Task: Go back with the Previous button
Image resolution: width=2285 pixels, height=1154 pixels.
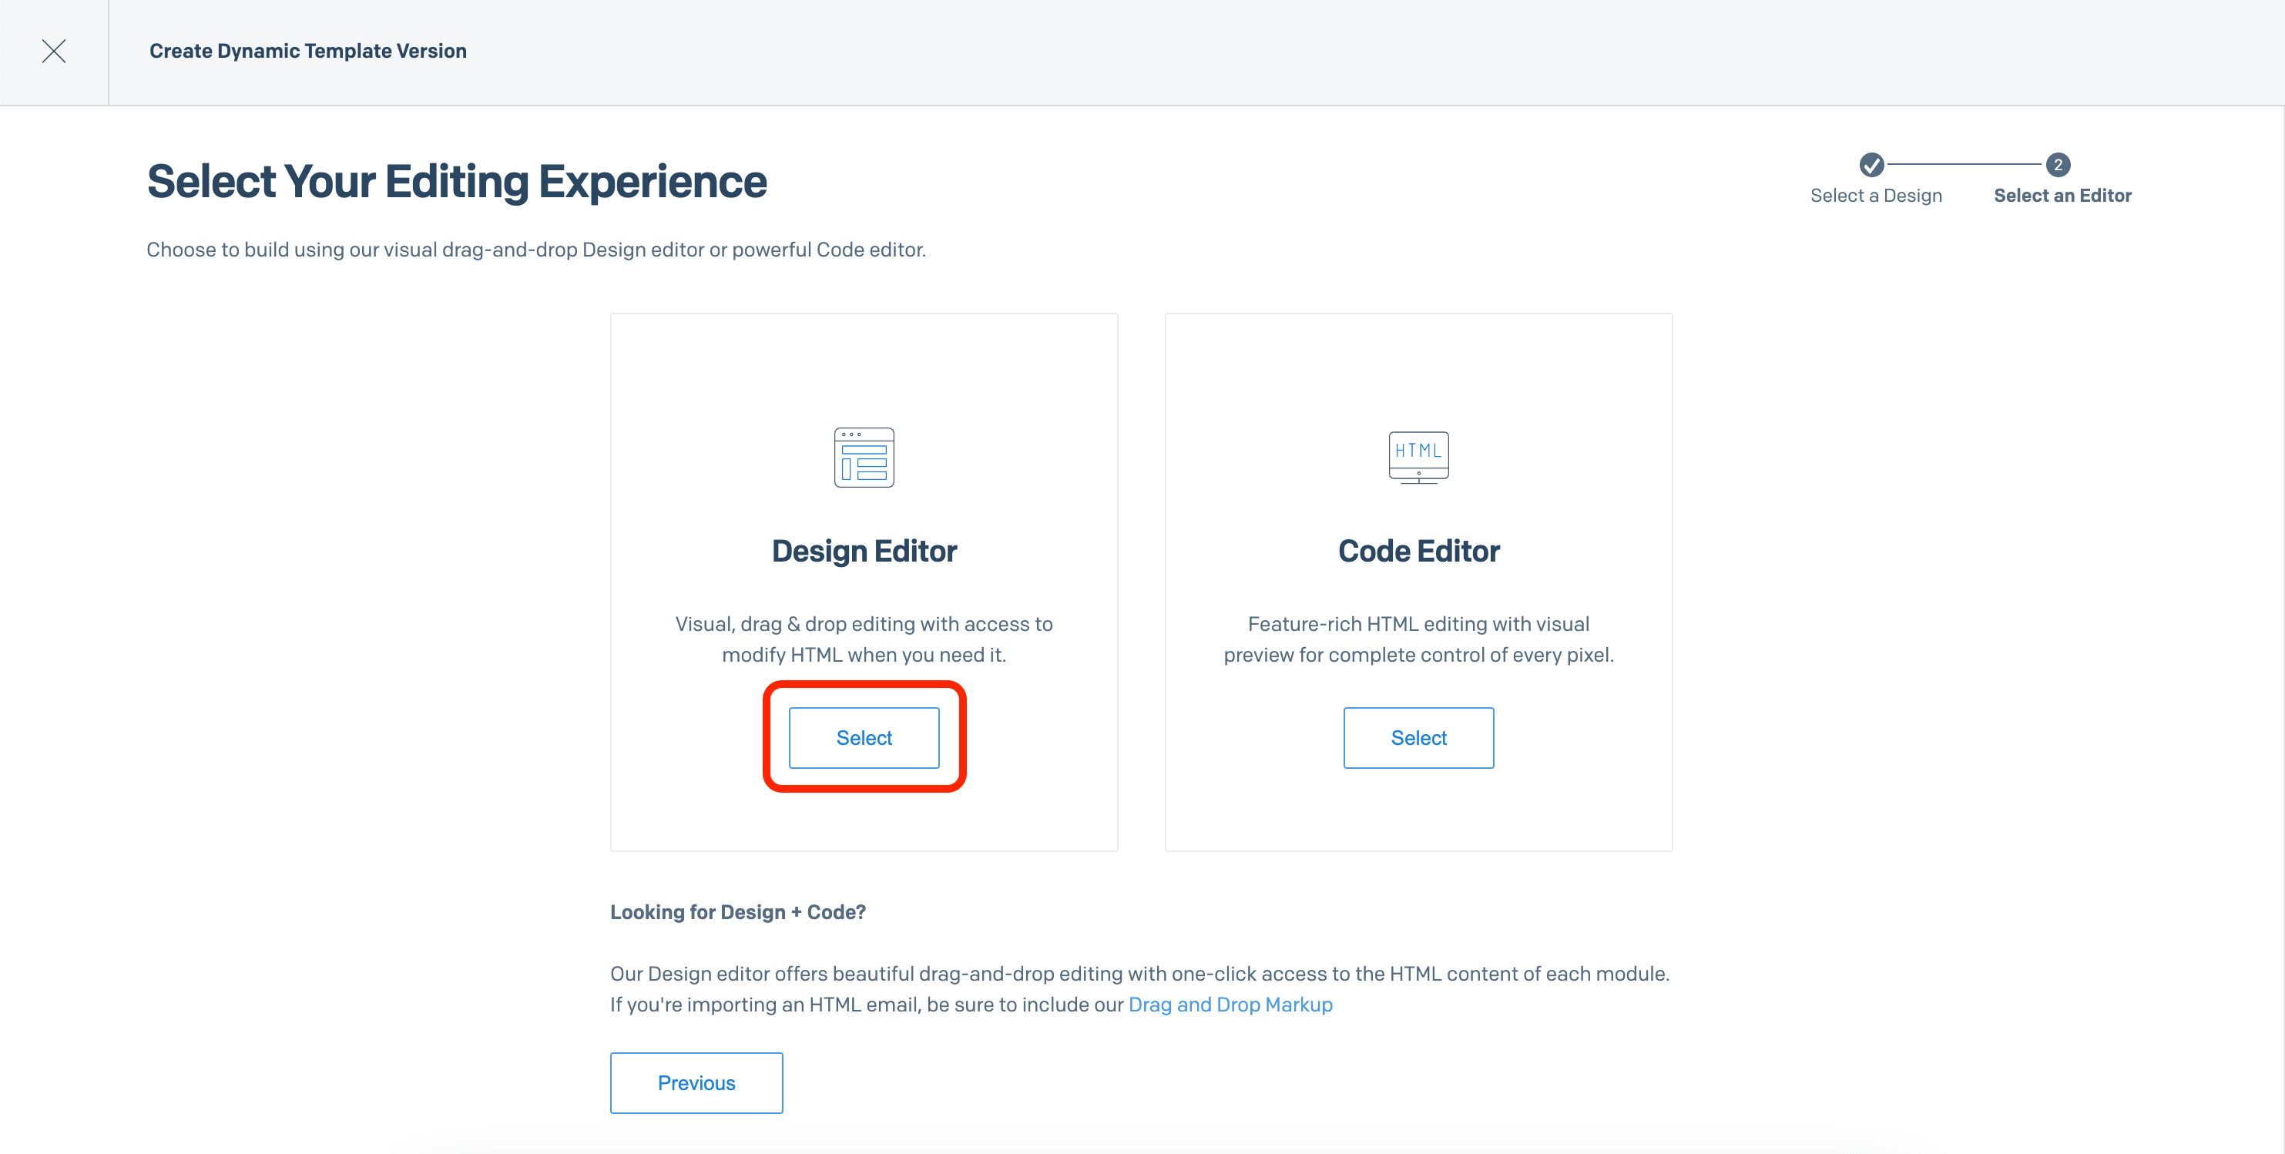Action: click(x=696, y=1083)
